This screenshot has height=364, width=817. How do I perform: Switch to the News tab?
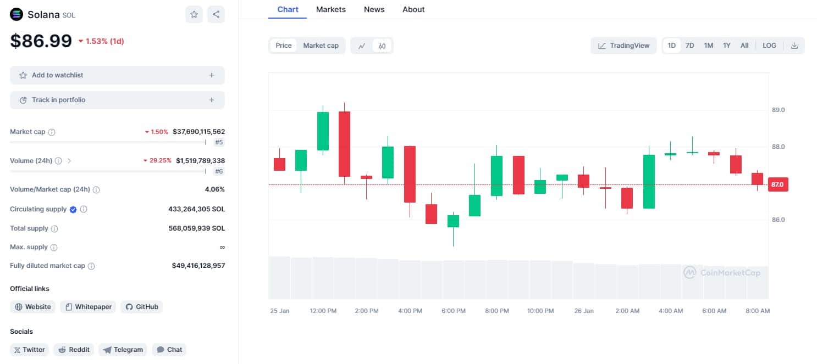click(x=374, y=9)
